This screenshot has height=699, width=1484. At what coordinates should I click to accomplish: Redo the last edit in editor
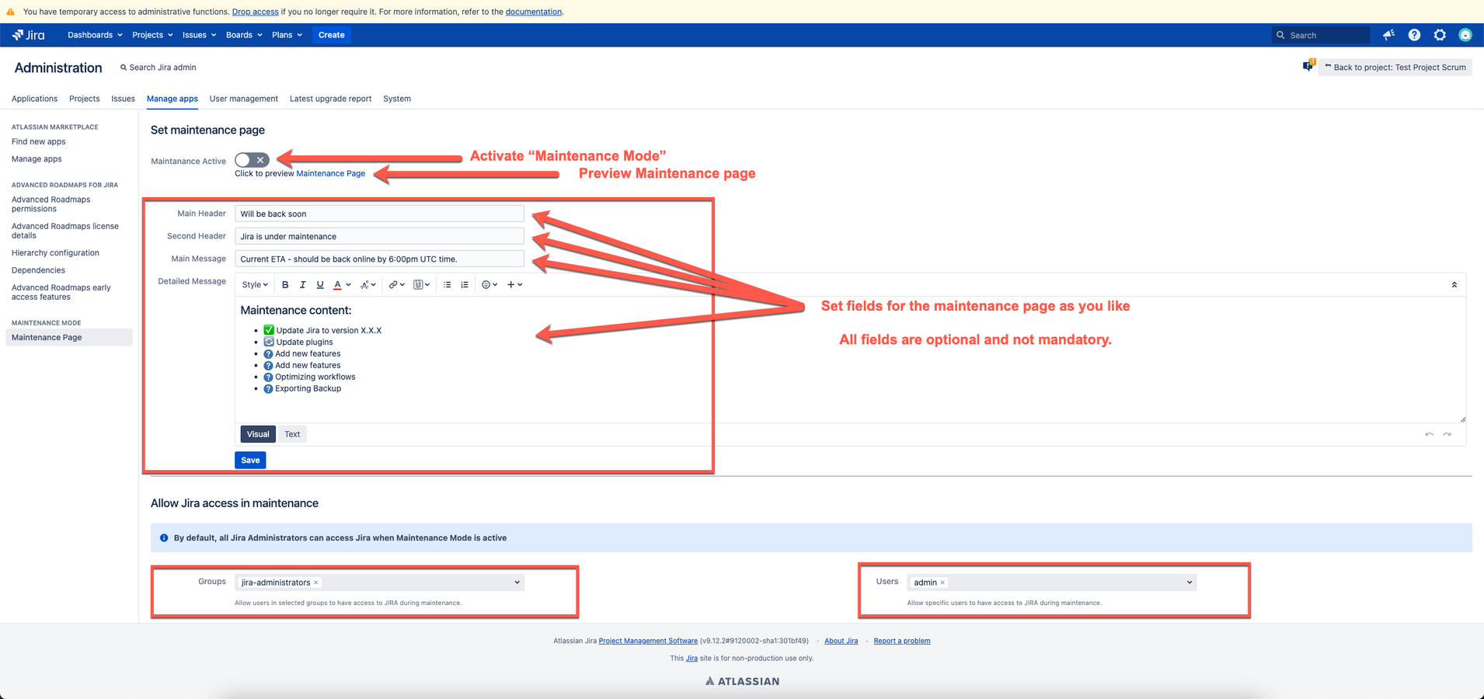pyautogui.click(x=1447, y=434)
